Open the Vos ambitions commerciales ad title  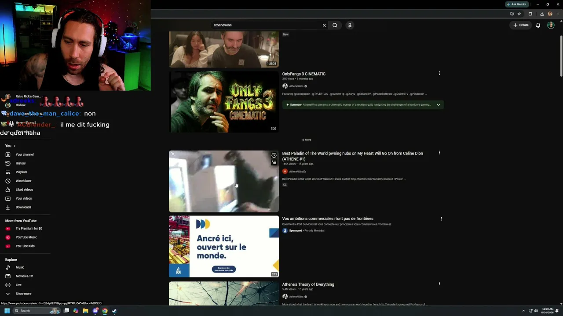click(328, 219)
